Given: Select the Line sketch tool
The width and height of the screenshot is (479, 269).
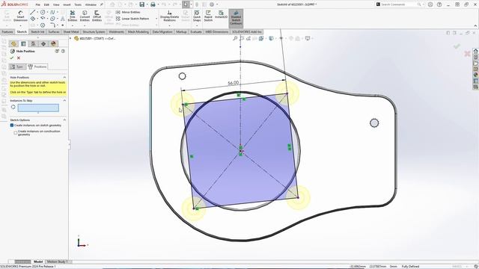Looking at the screenshot, I should pos(33,12).
